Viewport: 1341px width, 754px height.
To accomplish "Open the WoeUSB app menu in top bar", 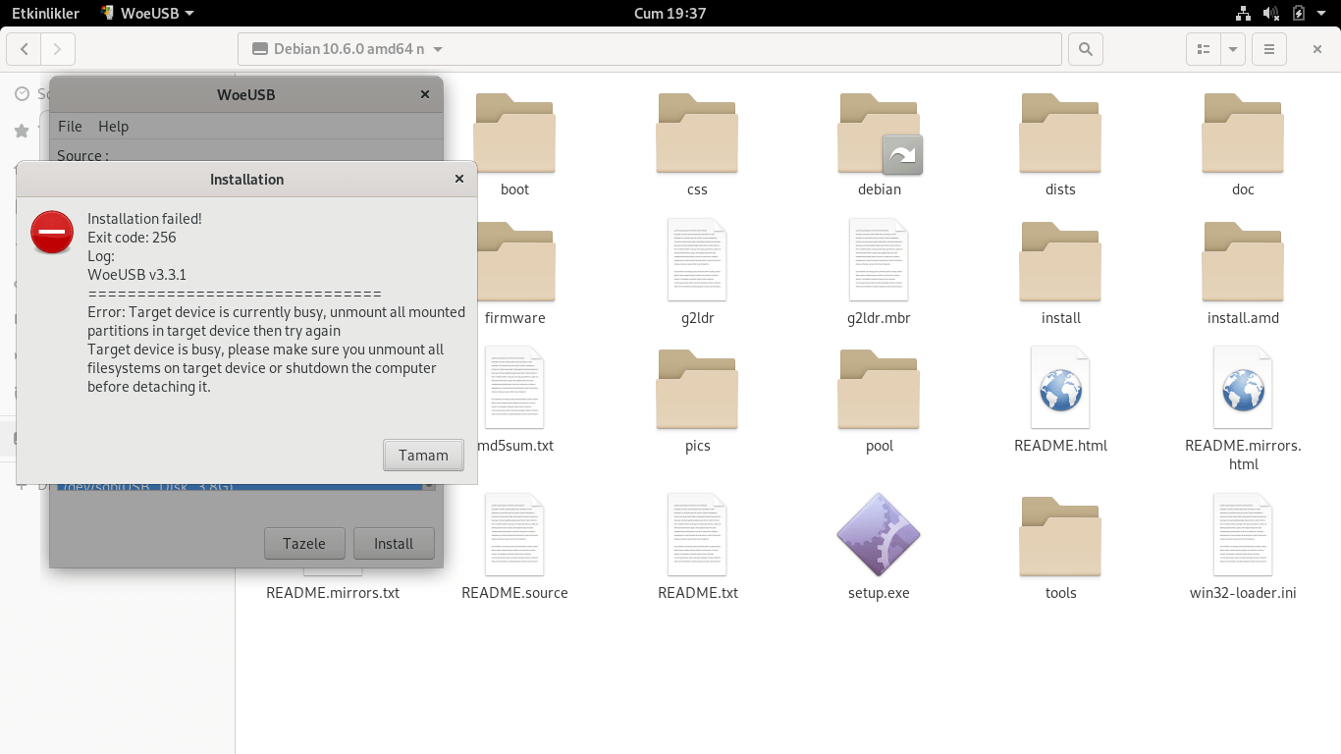I will 147,13.
